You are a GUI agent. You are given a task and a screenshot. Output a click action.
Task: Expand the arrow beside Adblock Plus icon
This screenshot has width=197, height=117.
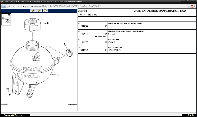click(195, 6)
